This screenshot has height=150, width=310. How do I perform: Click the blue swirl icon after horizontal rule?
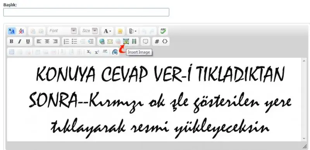115,52
